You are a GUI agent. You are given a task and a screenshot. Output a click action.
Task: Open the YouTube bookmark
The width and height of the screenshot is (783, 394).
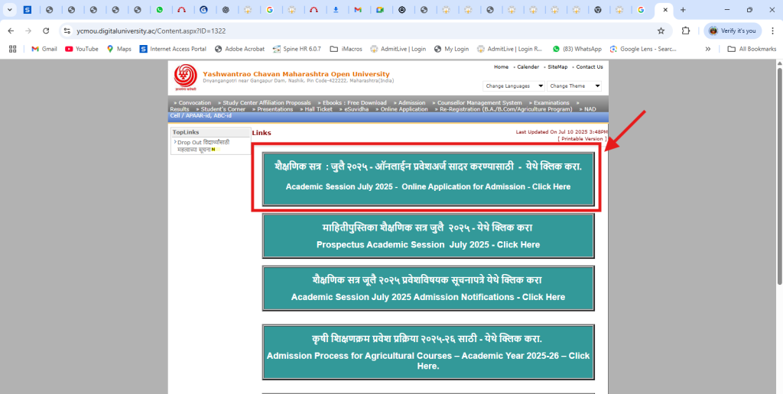coord(82,49)
